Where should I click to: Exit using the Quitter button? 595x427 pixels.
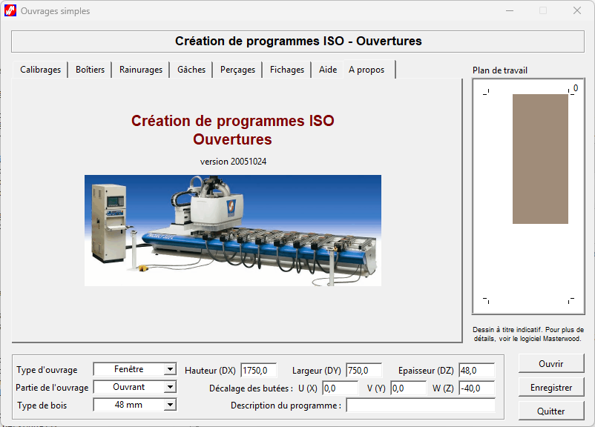tap(551, 411)
